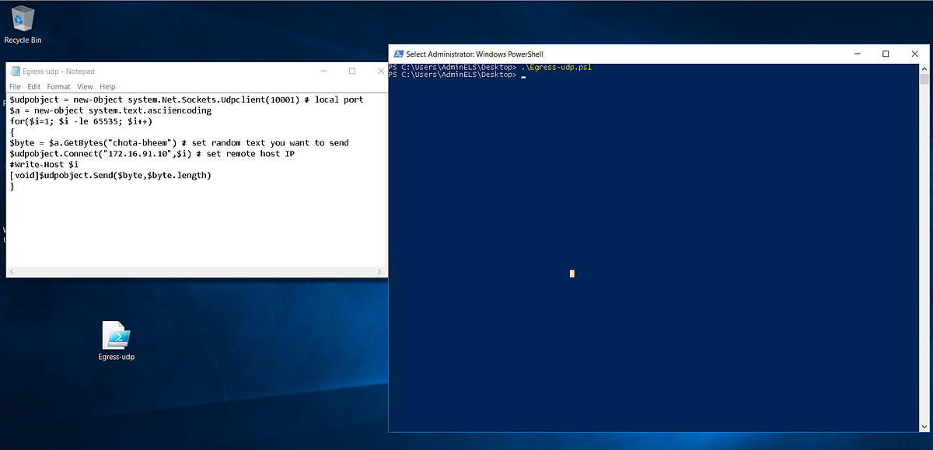Open the Format menu in Notepad
The image size is (933, 450).
(x=58, y=86)
